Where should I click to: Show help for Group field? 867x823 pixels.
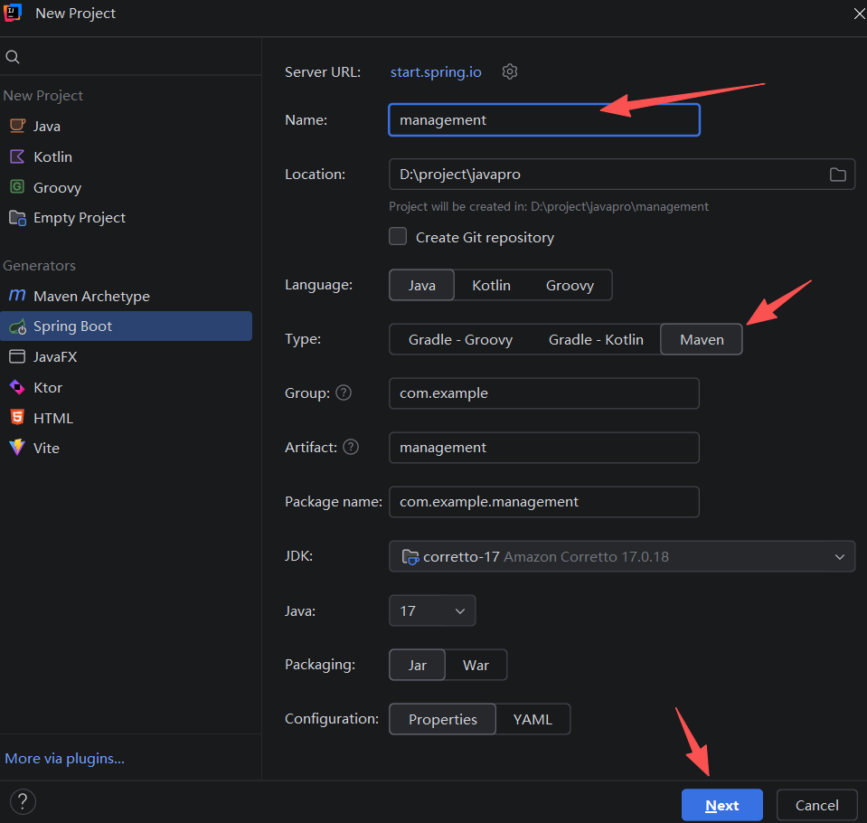[344, 393]
